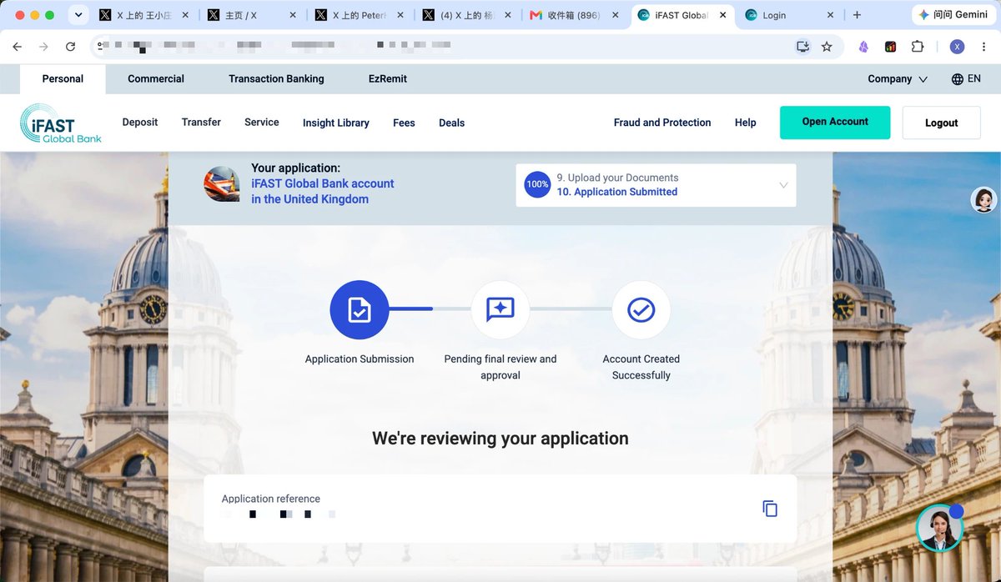Click the purple extension icon in toolbar

click(863, 47)
